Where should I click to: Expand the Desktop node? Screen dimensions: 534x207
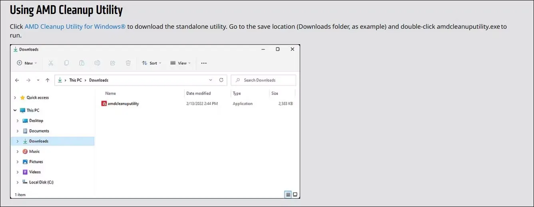[18, 121]
